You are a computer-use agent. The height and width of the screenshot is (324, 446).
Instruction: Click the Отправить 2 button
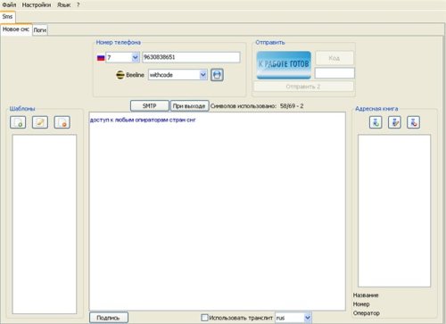click(303, 87)
